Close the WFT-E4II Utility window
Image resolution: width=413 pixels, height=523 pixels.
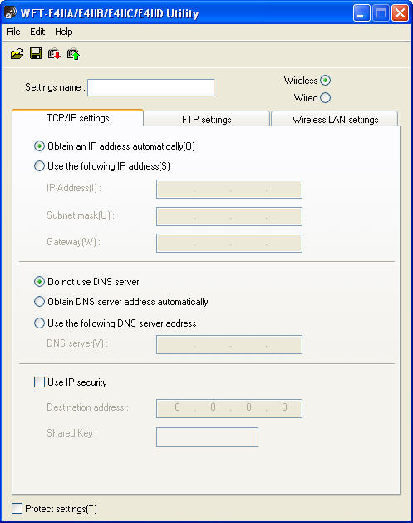pos(400,13)
